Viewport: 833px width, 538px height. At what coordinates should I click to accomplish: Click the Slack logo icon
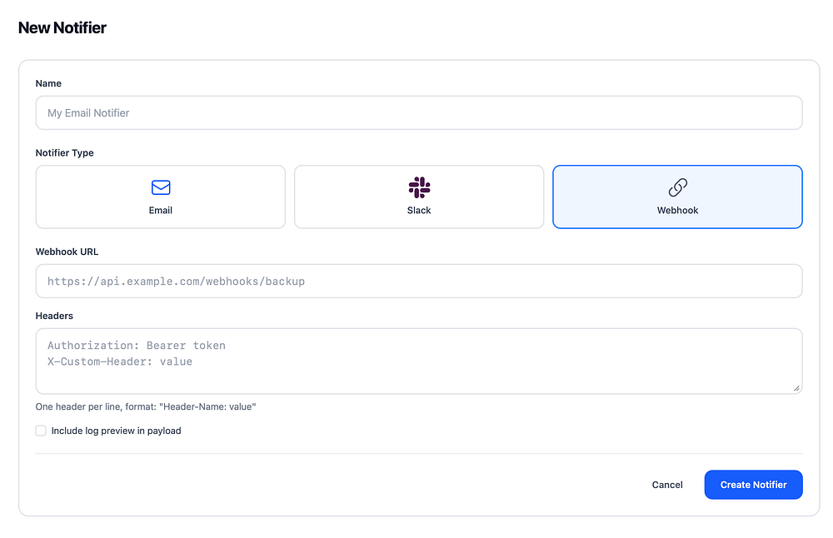click(419, 187)
